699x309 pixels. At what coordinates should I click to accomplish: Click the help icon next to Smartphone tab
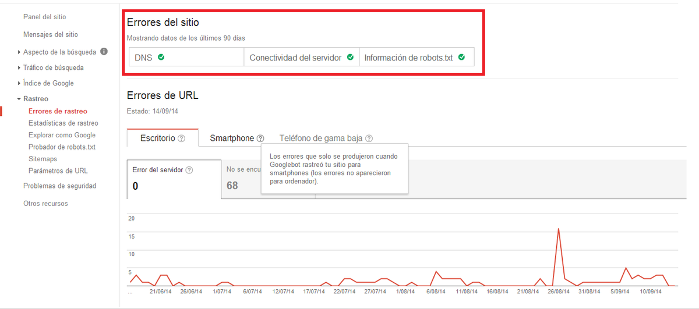pos(260,138)
